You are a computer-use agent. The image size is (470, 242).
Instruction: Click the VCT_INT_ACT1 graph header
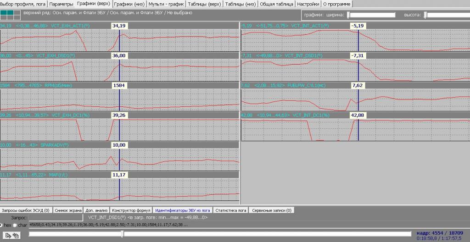pos(356,26)
